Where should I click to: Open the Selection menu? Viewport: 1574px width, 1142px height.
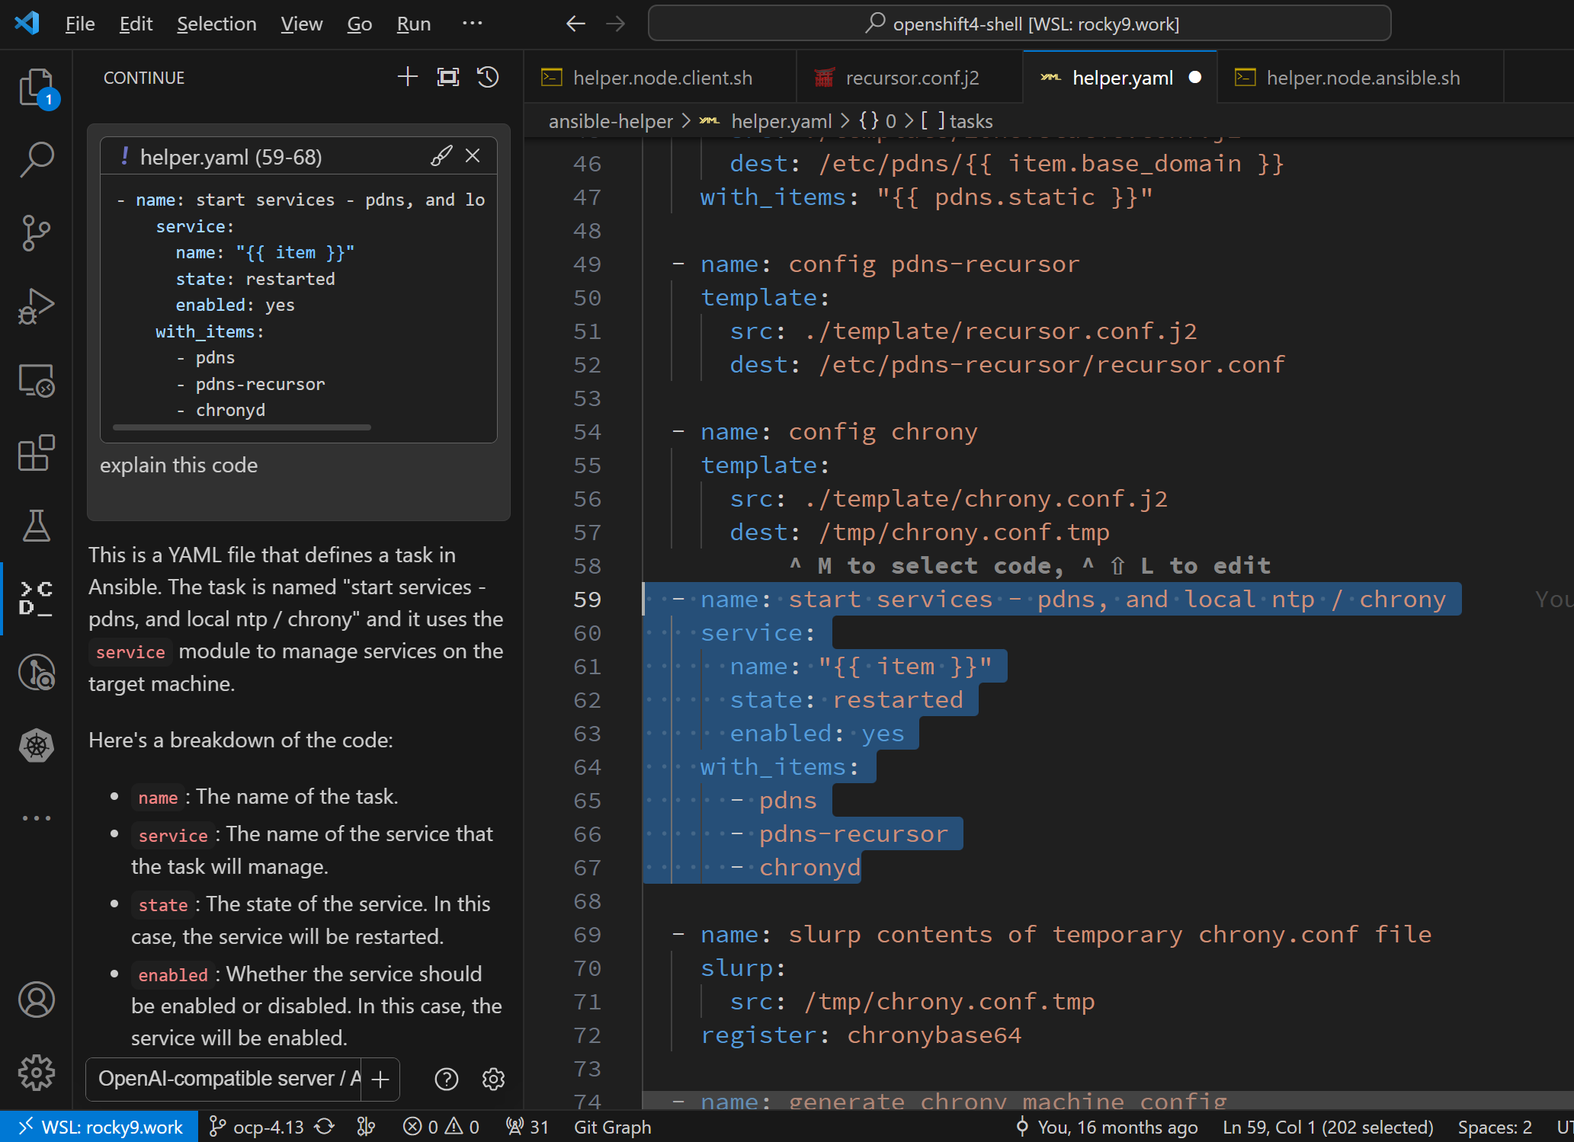pyautogui.click(x=216, y=24)
